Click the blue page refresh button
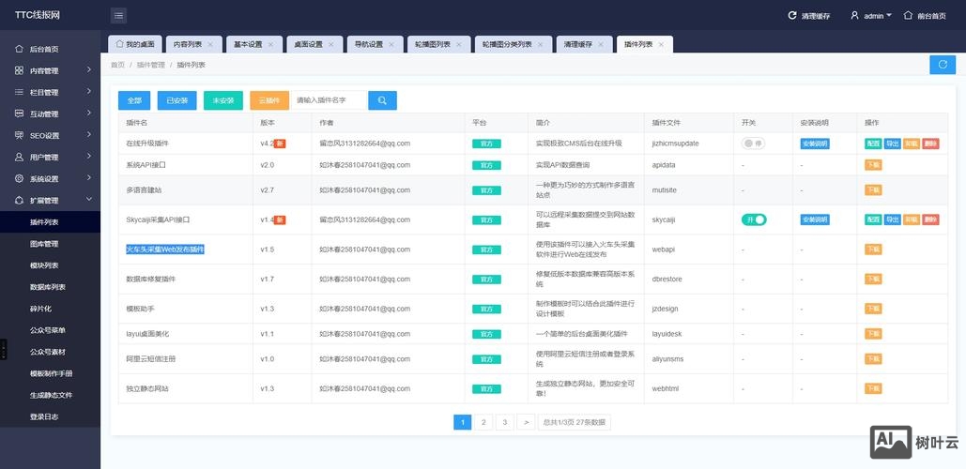 [943, 65]
